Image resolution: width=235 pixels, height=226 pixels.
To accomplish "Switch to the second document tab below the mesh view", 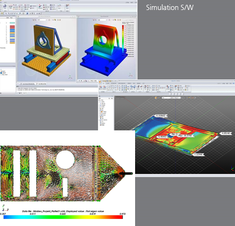I will click(x=41, y=84).
